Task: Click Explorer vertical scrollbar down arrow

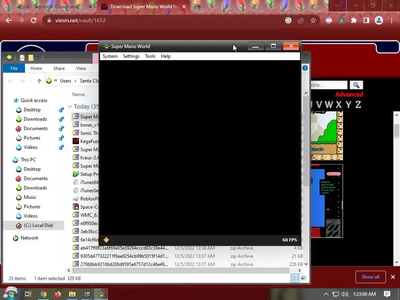Action: click(306, 264)
